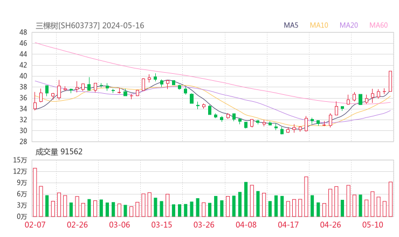Image resolution: width=399 pixels, height=237 pixels.
Task: Click the 48 price axis label
Action: coord(23,32)
